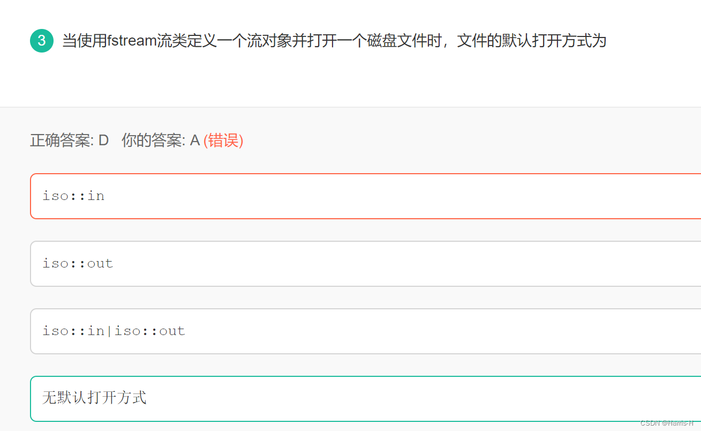The height and width of the screenshot is (431, 701).
Task: Select the iso::in answer option
Action: tap(365, 196)
